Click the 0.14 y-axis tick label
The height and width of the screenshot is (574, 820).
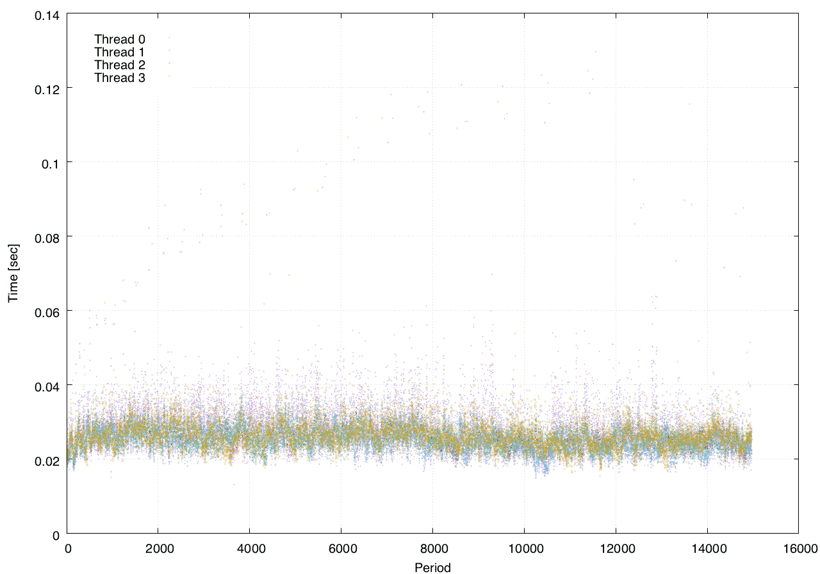[x=46, y=13]
